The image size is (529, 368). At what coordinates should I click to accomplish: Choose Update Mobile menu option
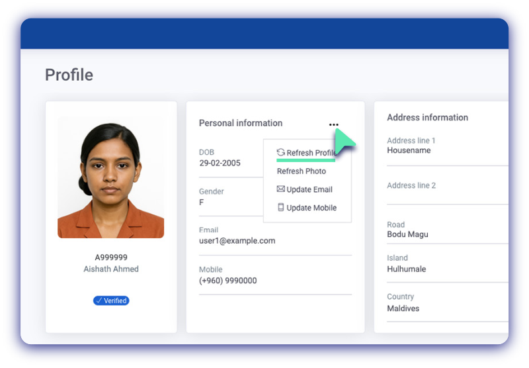pyautogui.click(x=311, y=208)
